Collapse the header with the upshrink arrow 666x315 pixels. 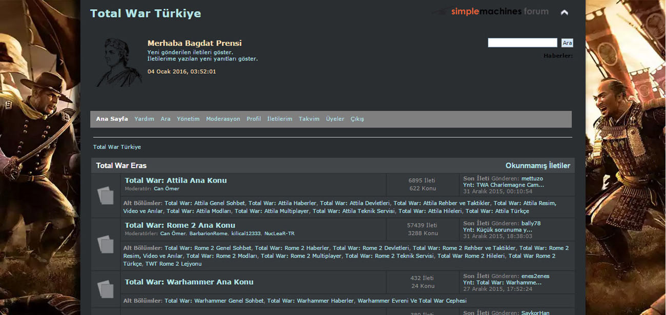point(564,12)
